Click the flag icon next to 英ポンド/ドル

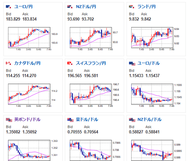point(9,120)
